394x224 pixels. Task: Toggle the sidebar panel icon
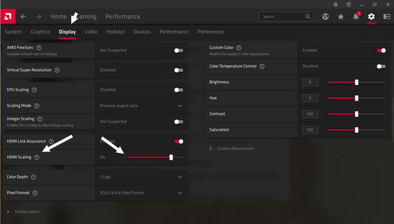[x=387, y=17]
